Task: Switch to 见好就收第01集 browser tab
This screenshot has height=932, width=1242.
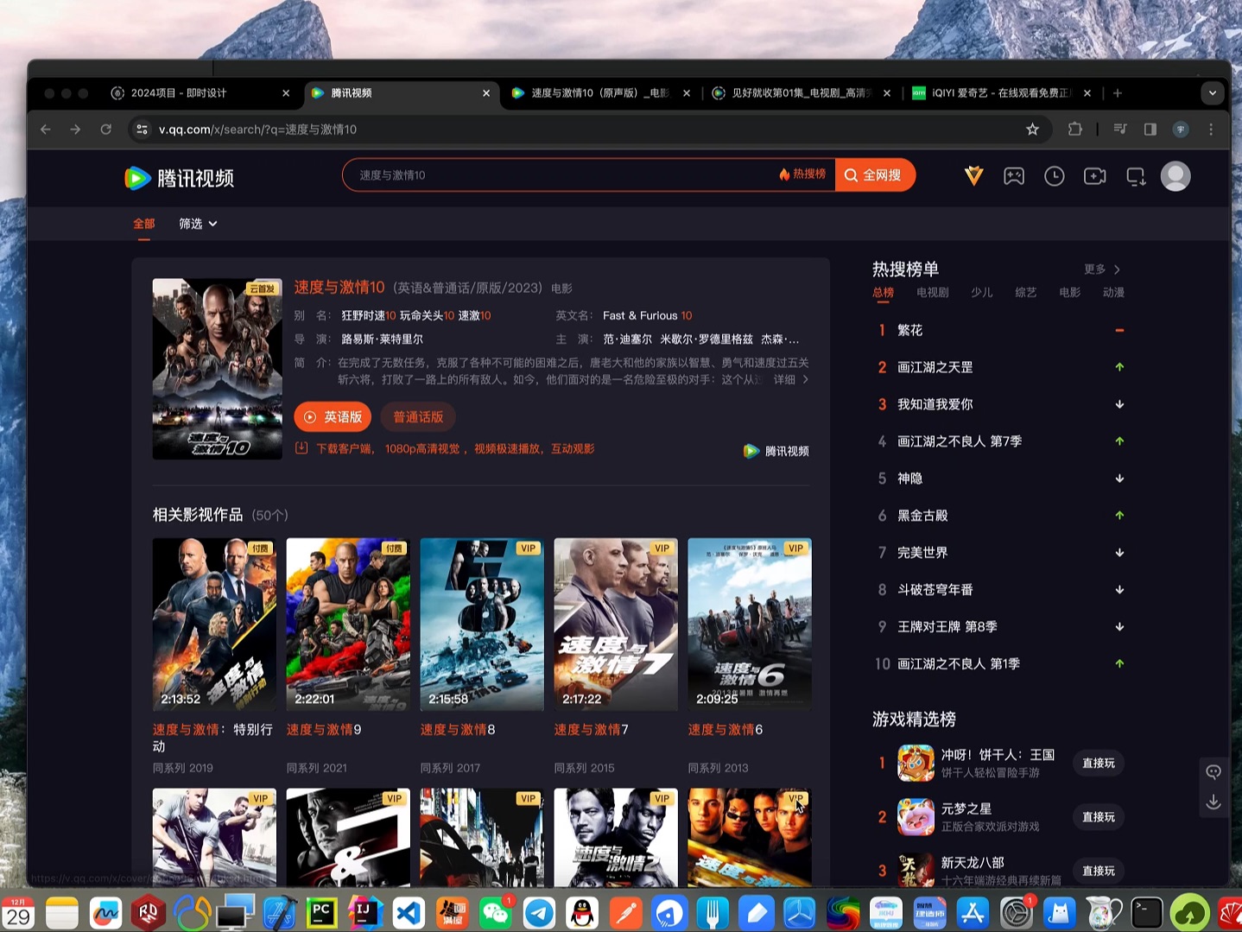Action: click(x=802, y=93)
